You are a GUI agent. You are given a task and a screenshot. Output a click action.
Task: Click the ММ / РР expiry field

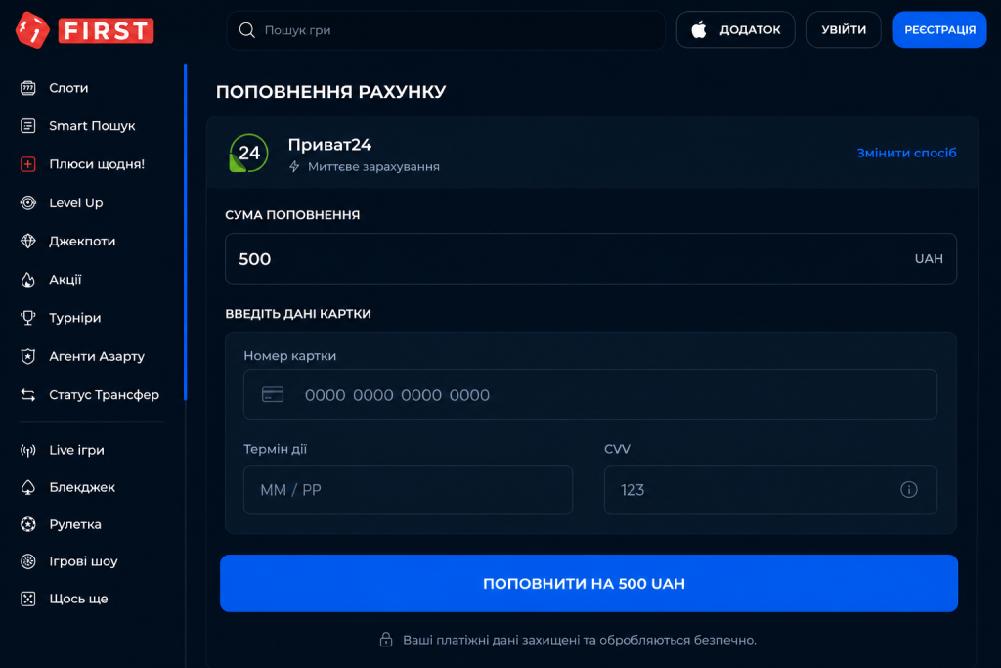point(408,490)
